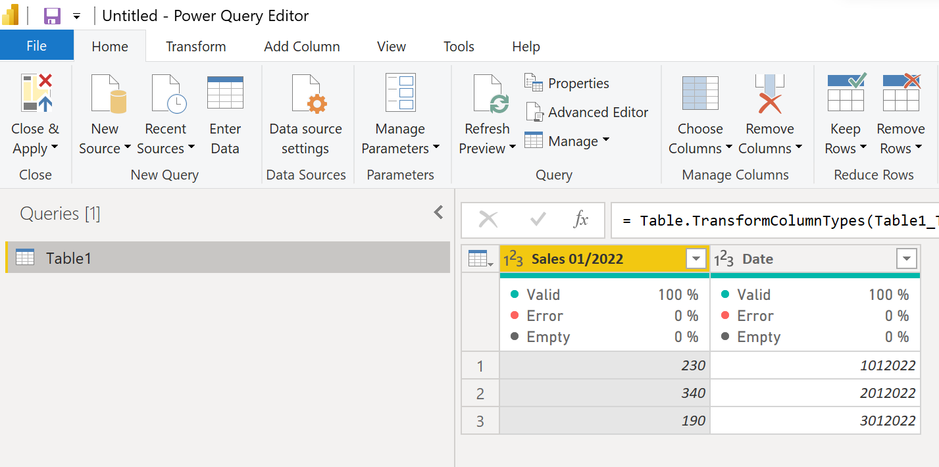The width and height of the screenshot is (939, 467).
Task: Select the Date column header
Action: click(x=815, y=259)
